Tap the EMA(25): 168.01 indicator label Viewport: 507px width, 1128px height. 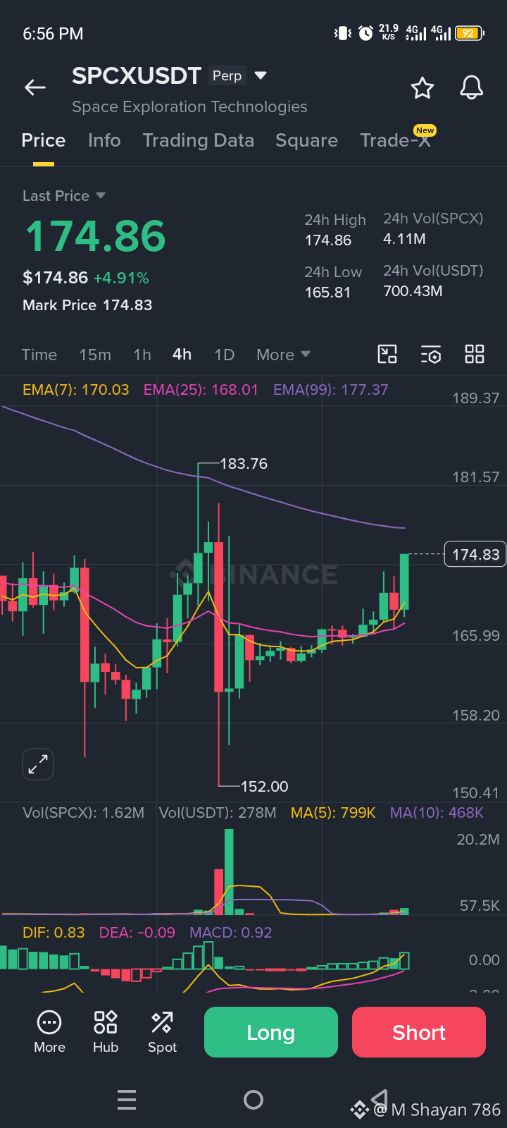pos(201,389)
